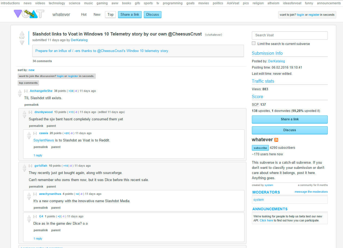This screenshot has width=343, height=248.
Task: Click Share a link in the header
Action: 130,15
